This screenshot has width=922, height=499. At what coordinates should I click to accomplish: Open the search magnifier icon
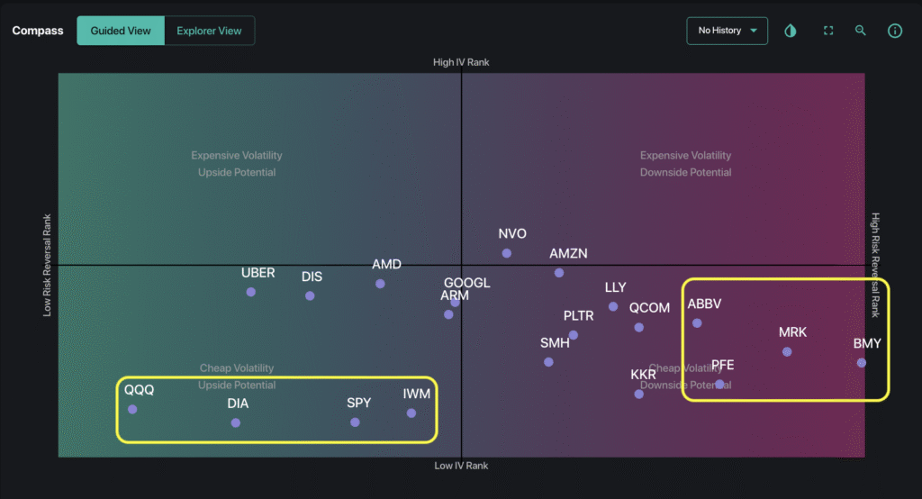861,31
